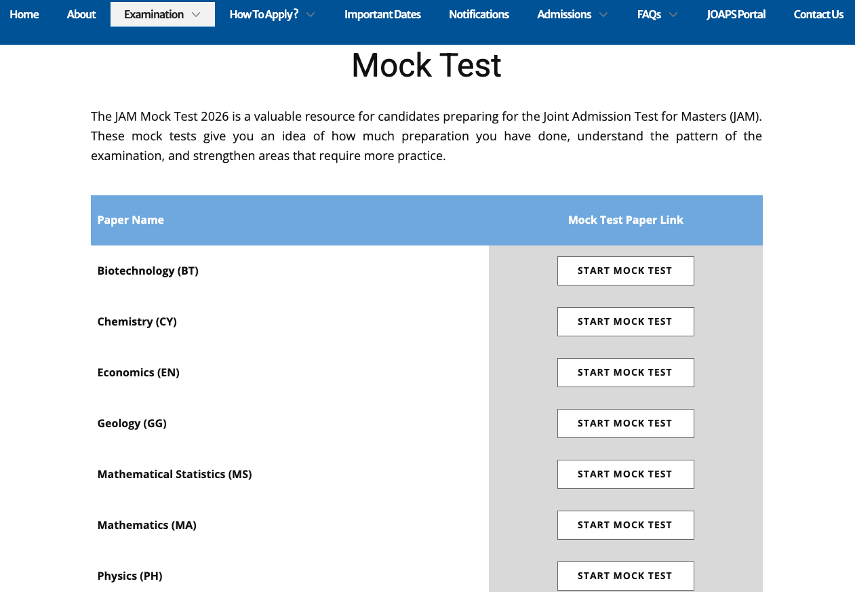855x592 pixels.
Task: Start the Mathematical Statistics (MS) mock test
Action: click(625, 474)
